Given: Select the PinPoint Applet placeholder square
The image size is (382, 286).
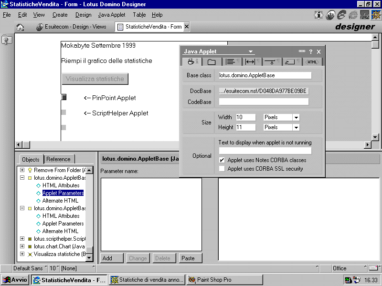Looking at the screenshot, I should (64, 97).
